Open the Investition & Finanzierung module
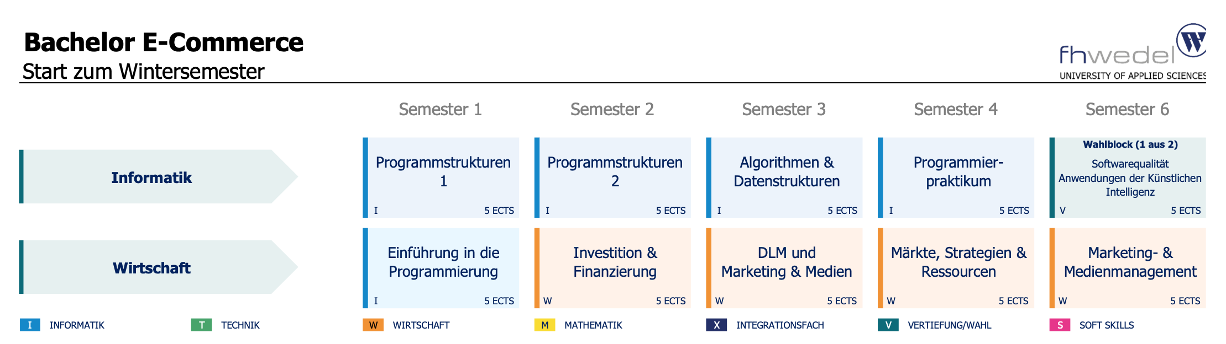Viewport: 1226px width, 344px height. (x=612, y=268)
